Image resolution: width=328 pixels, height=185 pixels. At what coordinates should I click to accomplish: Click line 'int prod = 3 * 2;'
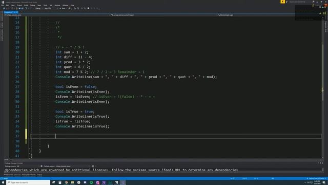(x=73, y=62)
